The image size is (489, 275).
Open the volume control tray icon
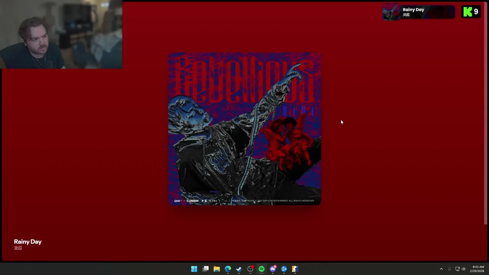[464, 269]
